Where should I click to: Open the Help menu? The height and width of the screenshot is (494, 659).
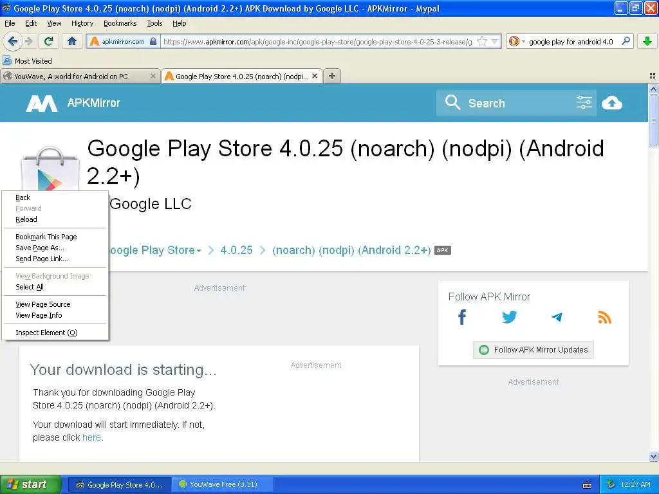point(179,23)
